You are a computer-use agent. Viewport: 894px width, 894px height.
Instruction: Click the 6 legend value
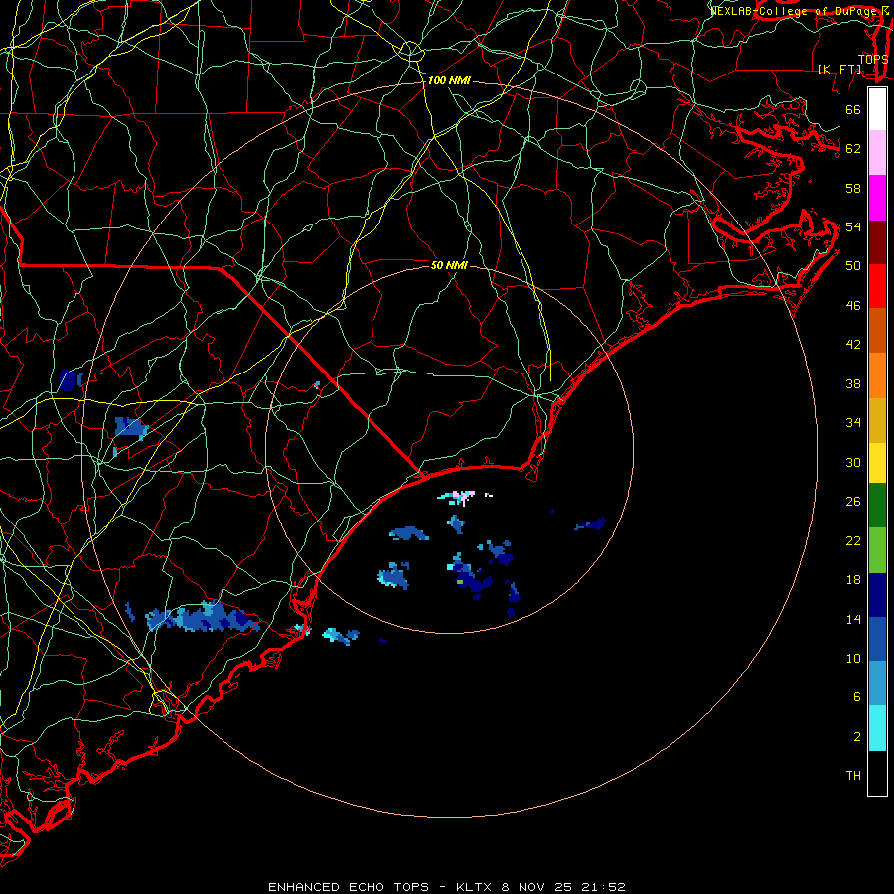856,696
